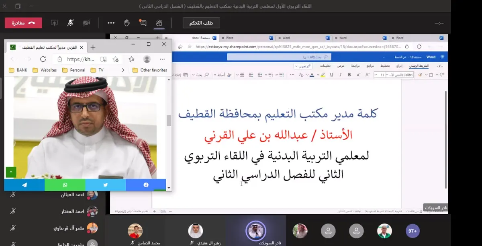Toggle bold formatting in Word ribbon
The height and width of the screenshot is (246, 482).
(x=349, y=75)
